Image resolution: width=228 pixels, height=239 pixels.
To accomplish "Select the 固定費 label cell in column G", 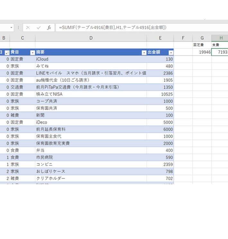I will 202,45.
